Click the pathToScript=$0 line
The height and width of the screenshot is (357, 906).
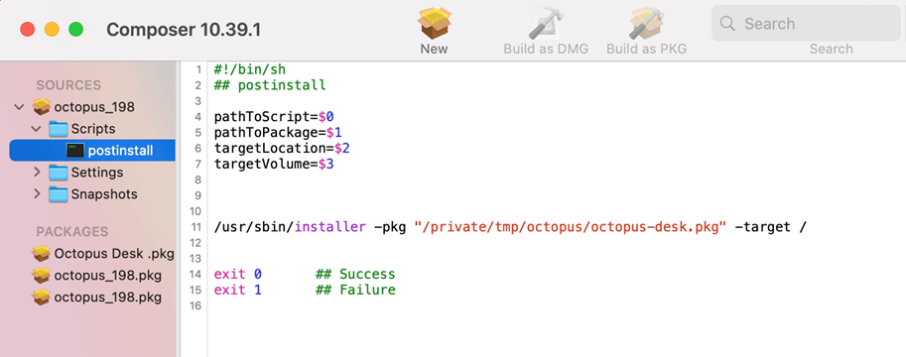tap(274, 117)
